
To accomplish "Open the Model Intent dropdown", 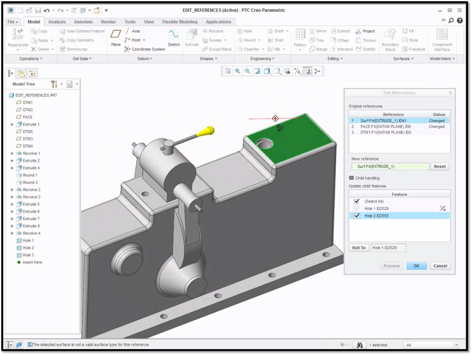I will click(x=442, y=59).
